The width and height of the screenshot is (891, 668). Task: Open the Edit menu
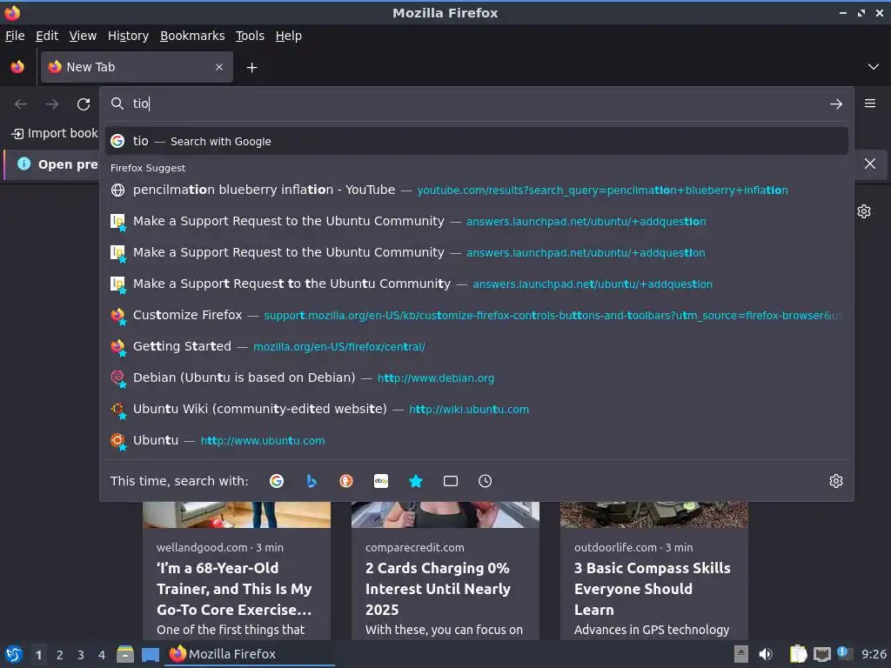pos(47,36)
